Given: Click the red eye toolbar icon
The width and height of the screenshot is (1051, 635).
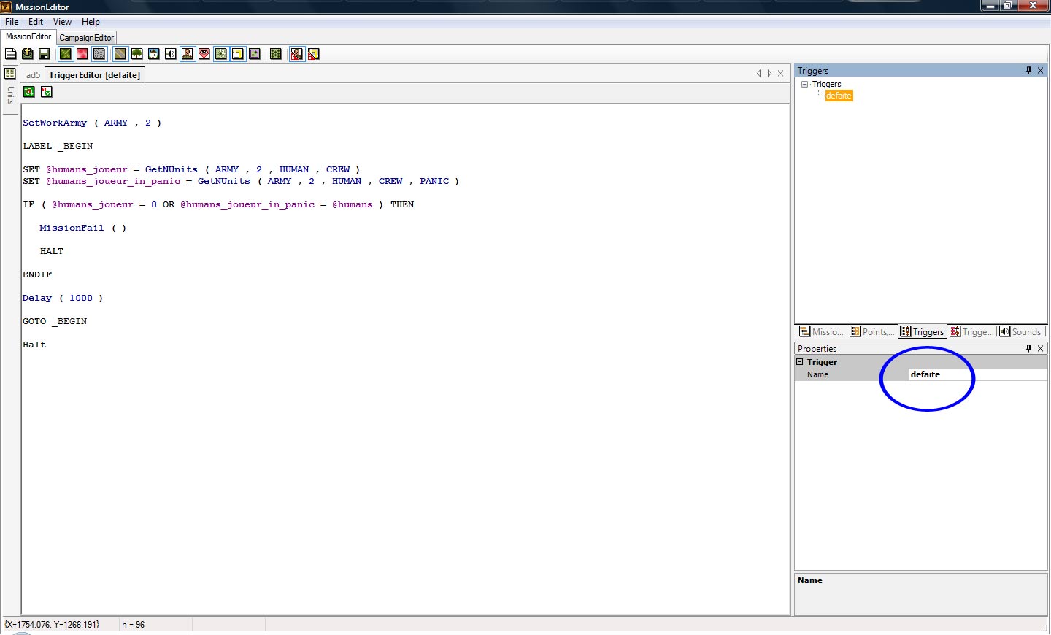Looking at the screenshot, I should click(x=204, y=54).
